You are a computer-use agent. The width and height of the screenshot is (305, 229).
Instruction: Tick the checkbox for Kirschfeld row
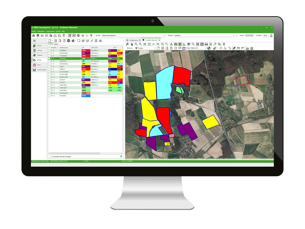coord(49,96)
